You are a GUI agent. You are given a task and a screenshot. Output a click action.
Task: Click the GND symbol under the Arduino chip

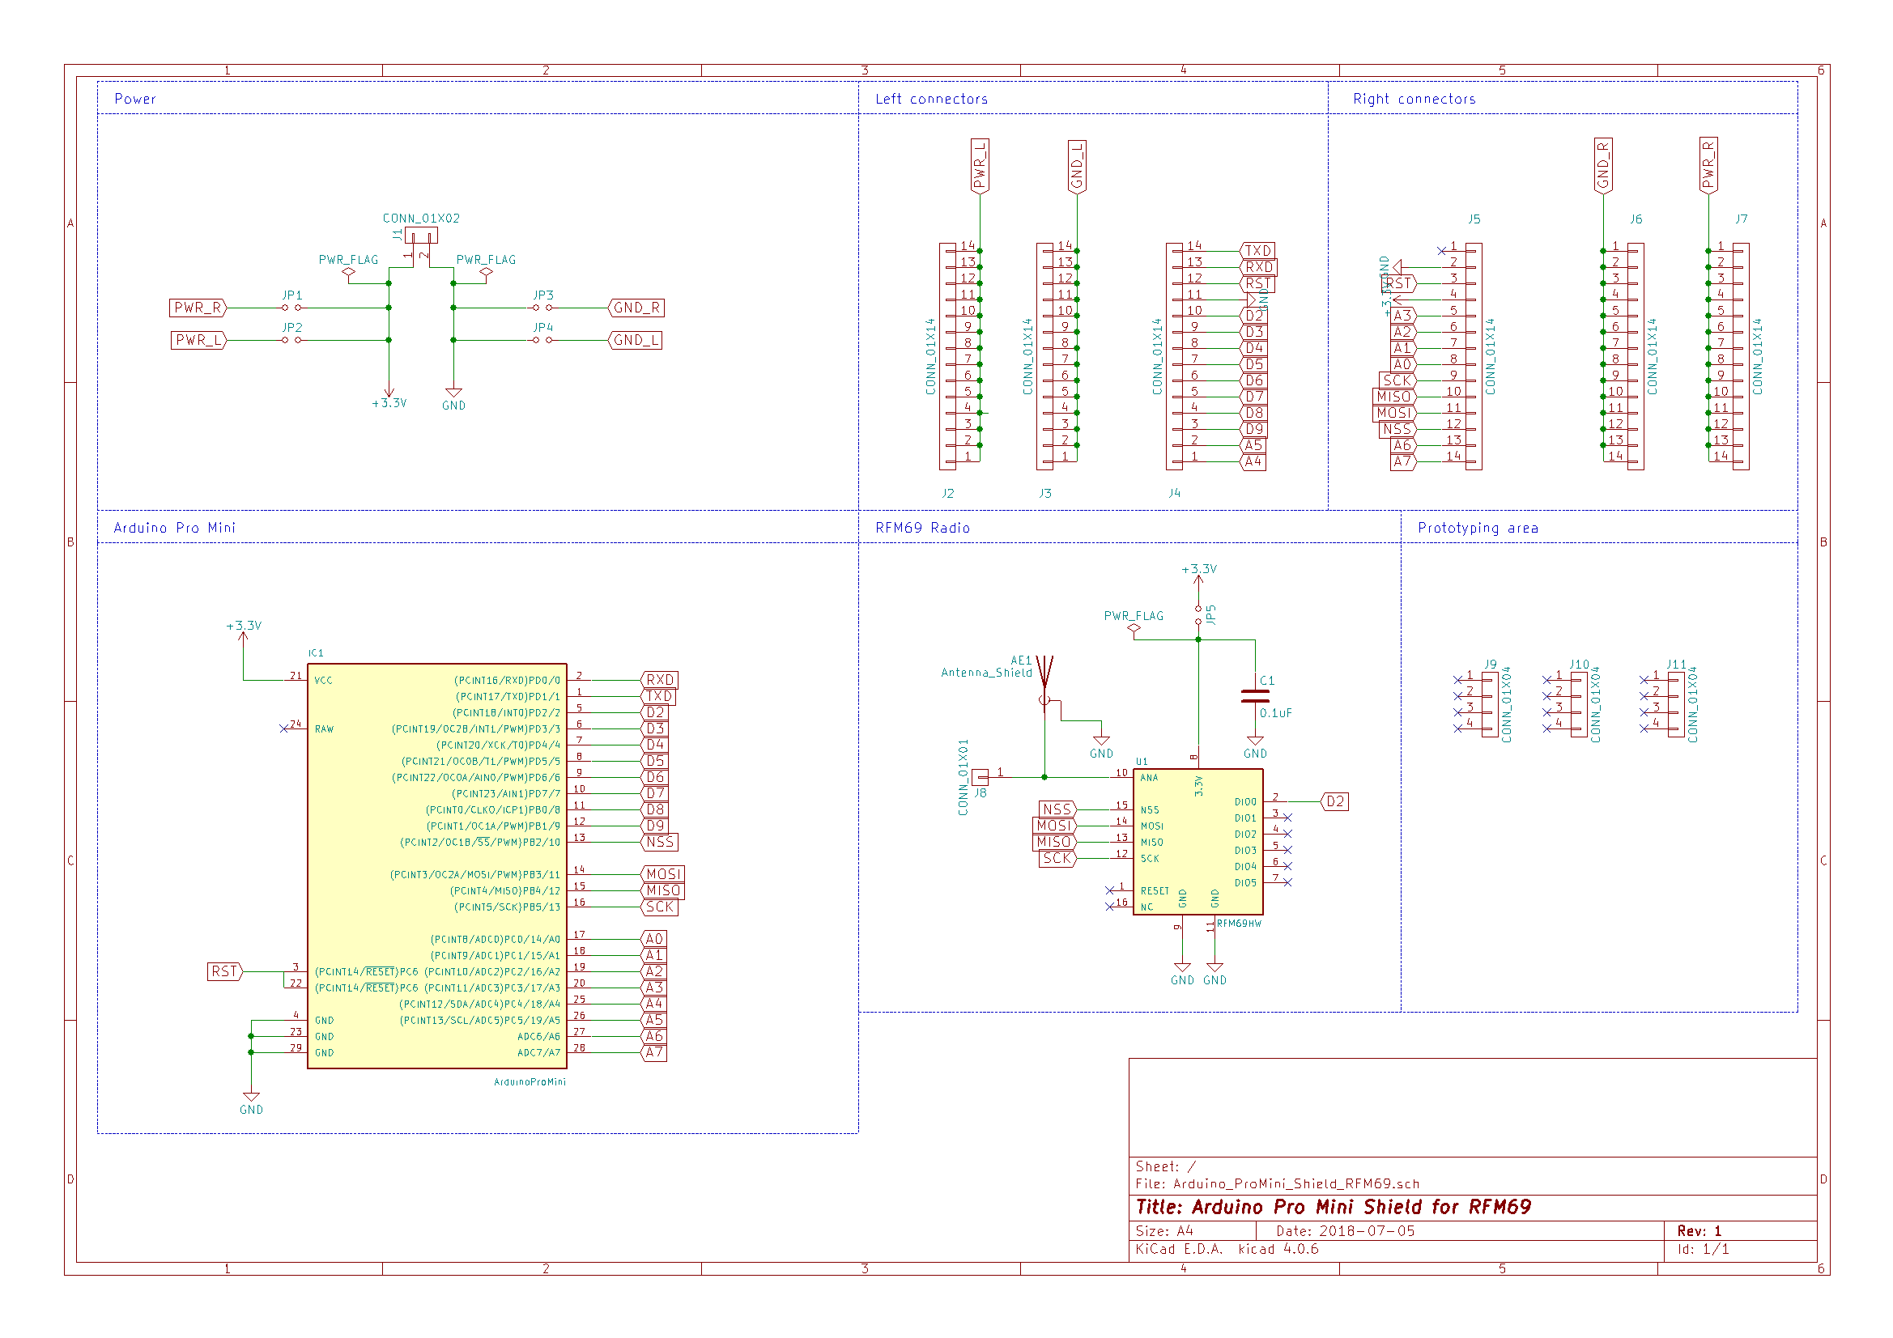[x=251, y=1099]
